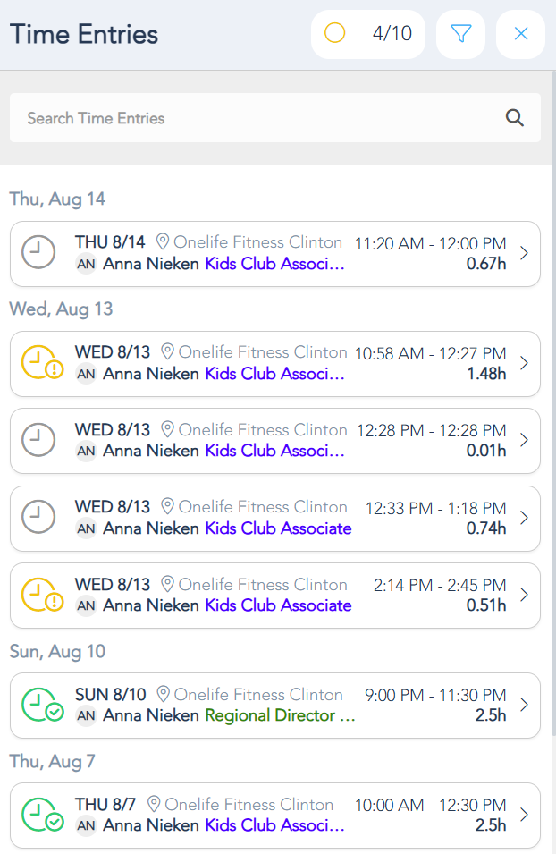Click the AN avatar badge in SUN 8/10 entry
Screen dimensions: 556x854
pyautogui.click(x=86, y=715)
